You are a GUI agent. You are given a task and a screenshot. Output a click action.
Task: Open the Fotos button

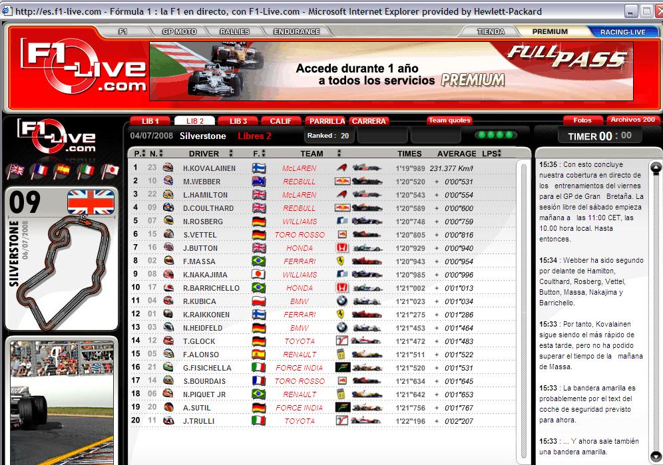(x=582, y=120)
